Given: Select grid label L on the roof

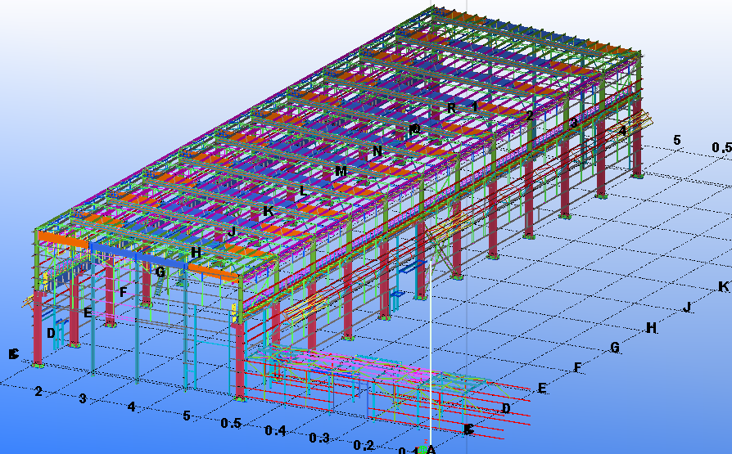Looking at the screenshot, I should (x=303, y=191).
